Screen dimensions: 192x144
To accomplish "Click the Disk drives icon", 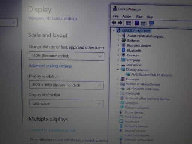I will [123, 65].
